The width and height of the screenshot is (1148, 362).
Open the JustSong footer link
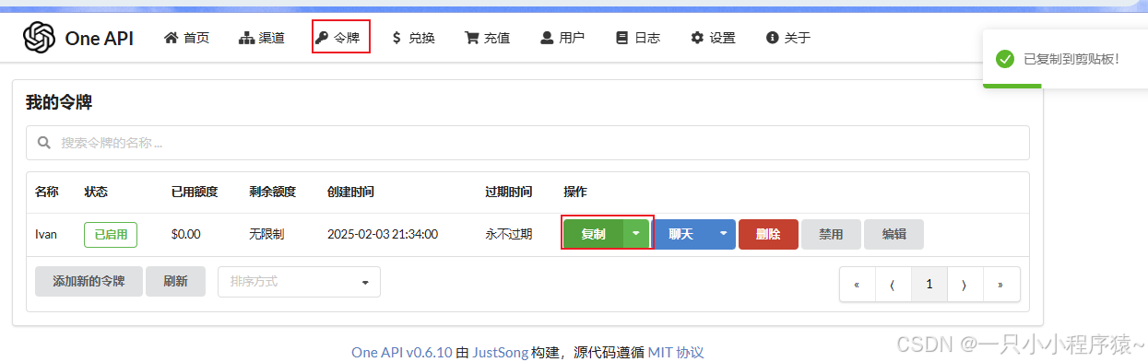(x=500, y=352)
